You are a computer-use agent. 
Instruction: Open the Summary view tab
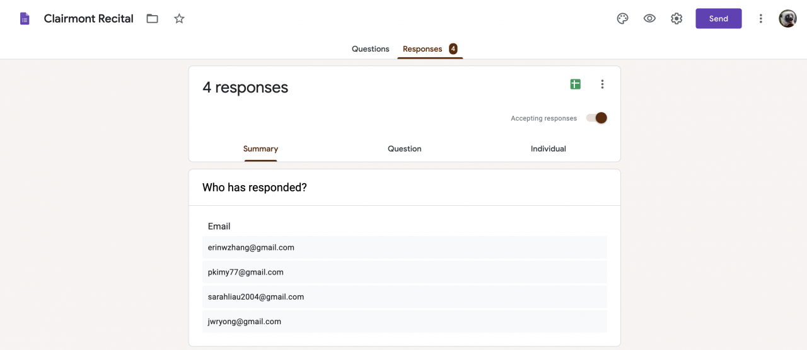click(x=260, y=149)
